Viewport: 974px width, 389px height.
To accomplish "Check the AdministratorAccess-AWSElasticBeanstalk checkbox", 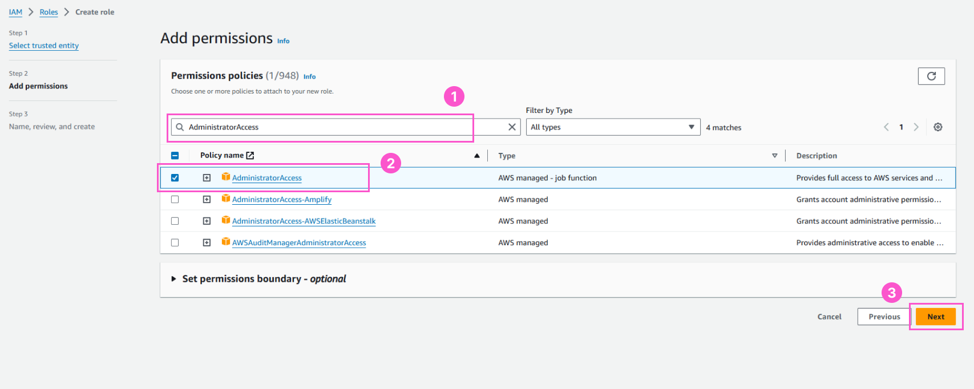I will click(x=175, y=221).
